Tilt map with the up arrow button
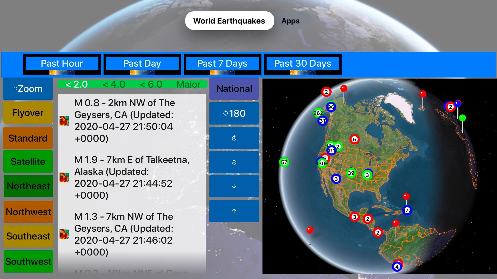This screenshot has height=279, width=497. point(234,211)
